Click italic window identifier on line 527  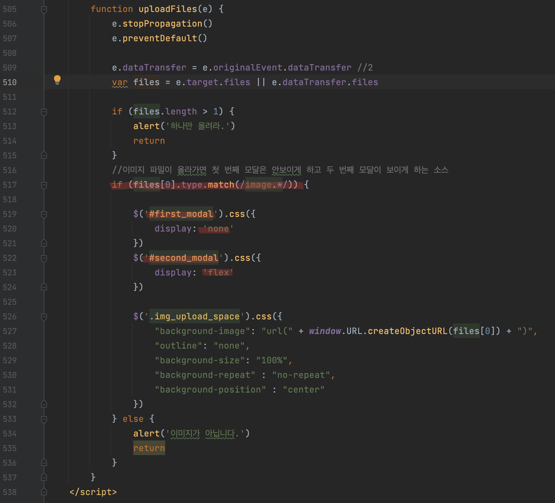[325, 331]
